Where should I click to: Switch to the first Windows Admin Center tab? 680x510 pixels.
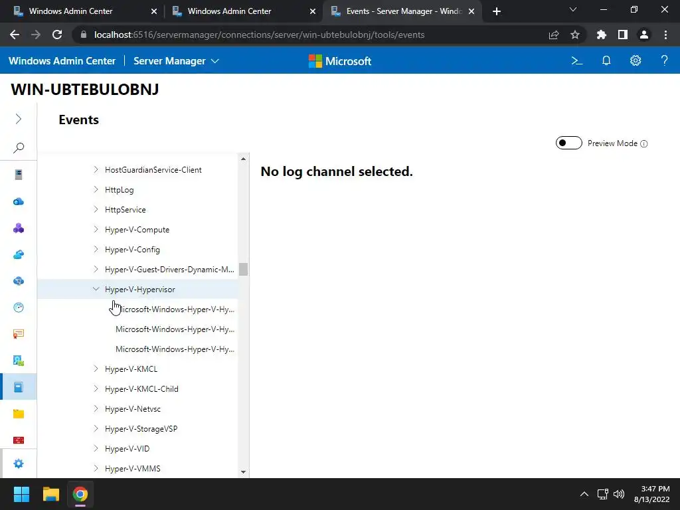pos(83,11)
